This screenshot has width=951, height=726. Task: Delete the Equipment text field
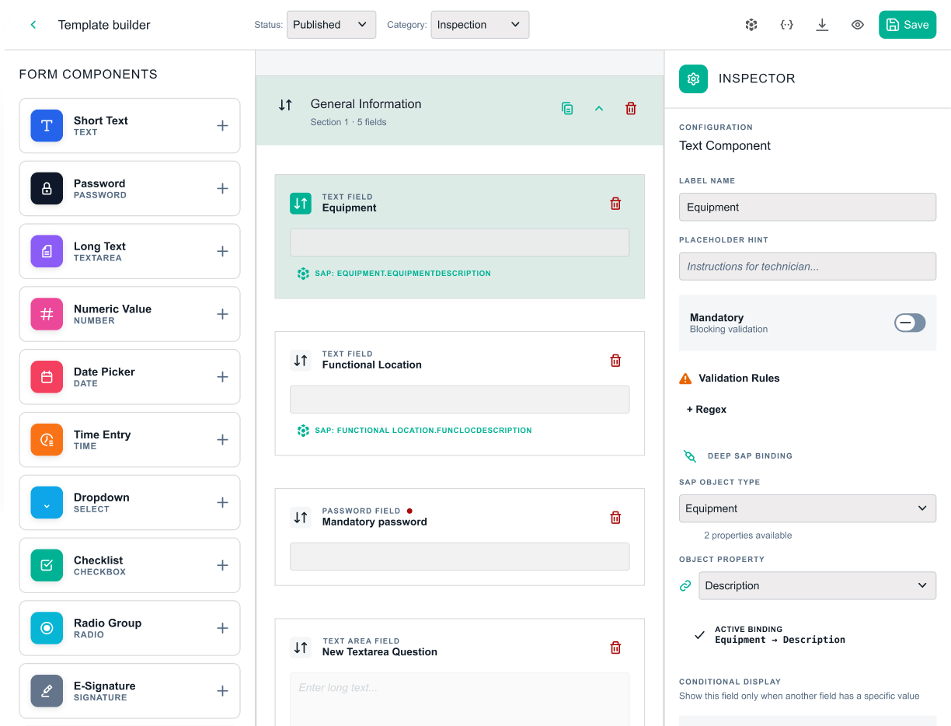pyautogui.click(x=615, y=204)
